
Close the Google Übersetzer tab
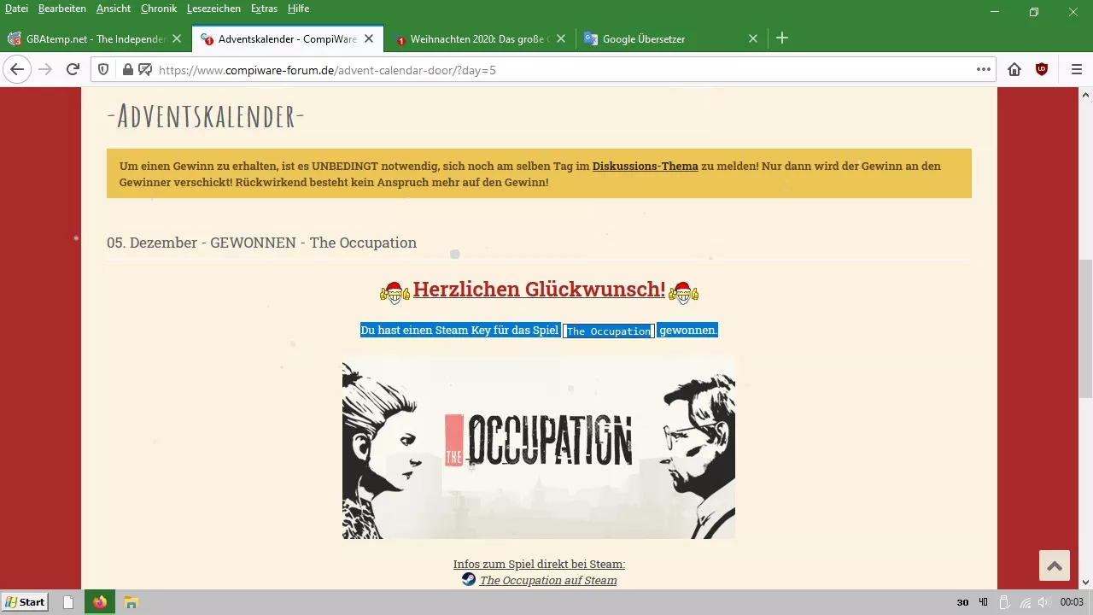click(x=752, y=38)
